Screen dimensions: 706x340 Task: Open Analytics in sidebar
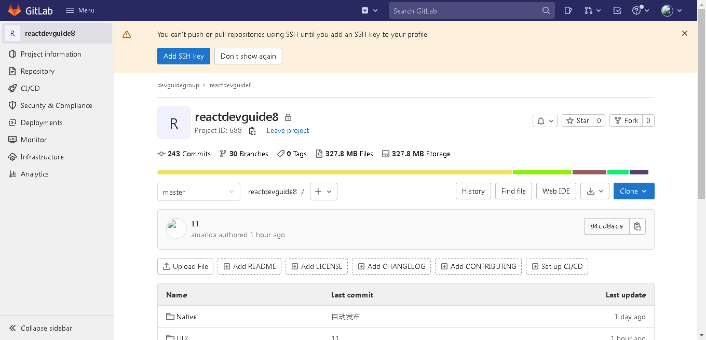(57, 174)
